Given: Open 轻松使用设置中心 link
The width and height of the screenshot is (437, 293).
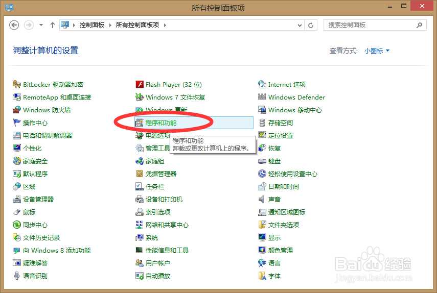Looking at the screenshot, I should [293, 174].
